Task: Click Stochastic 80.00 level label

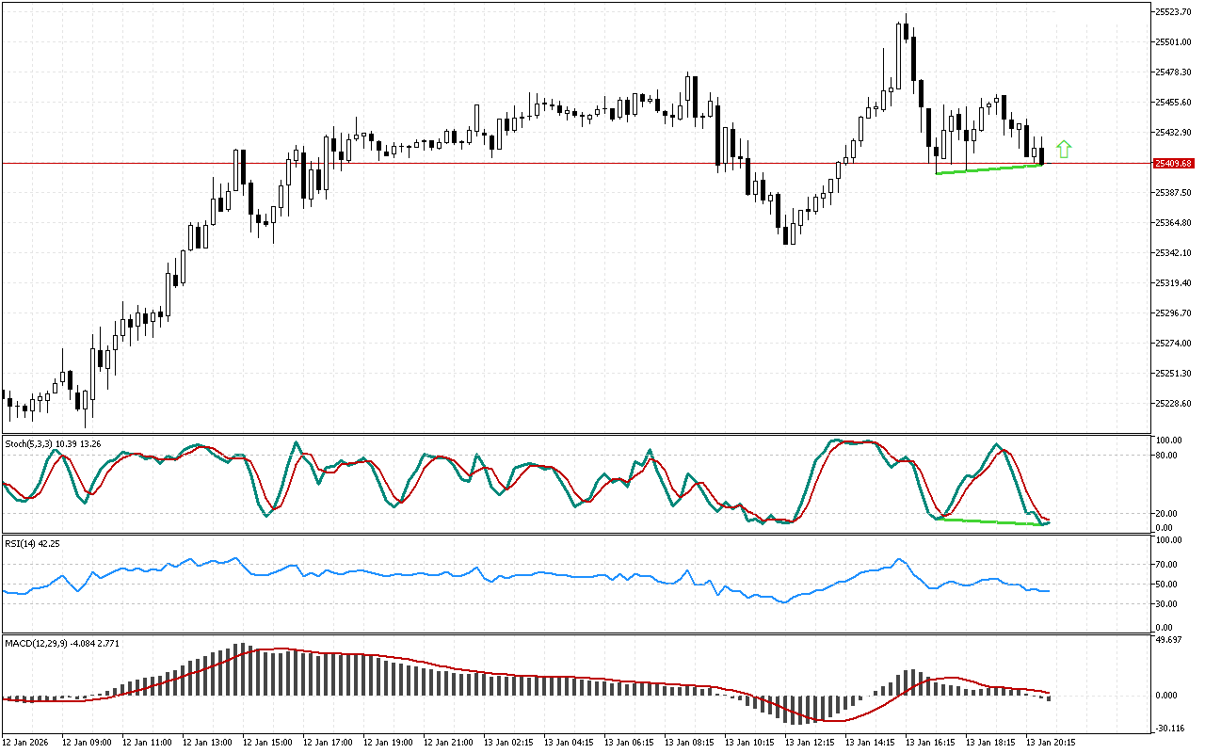Action: tap(1167, 456)
